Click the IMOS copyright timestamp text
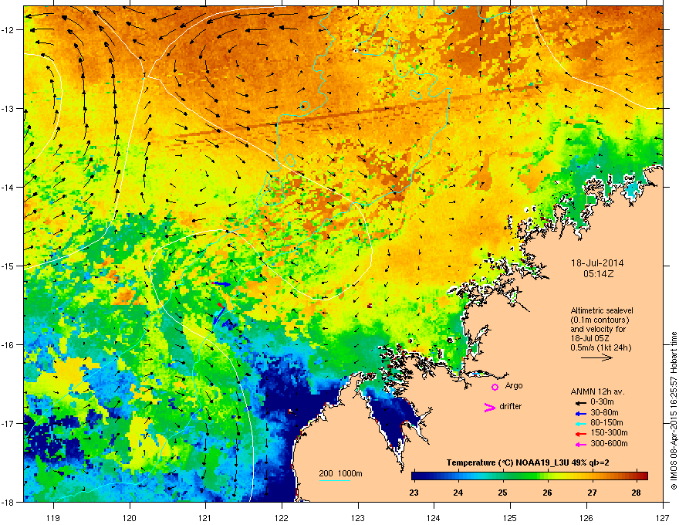This screenshot has height=525, width=679. point(674,411)
